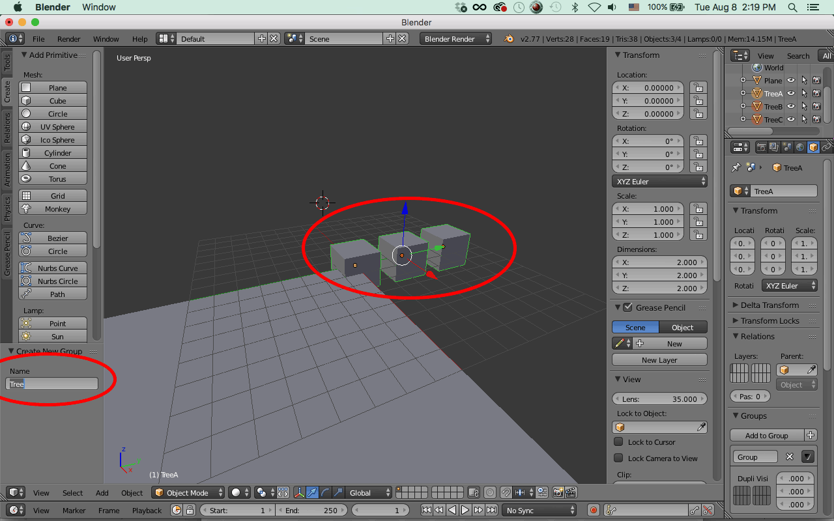Hide Plane using its eye icon
The image size is (834, 521).
791,80
